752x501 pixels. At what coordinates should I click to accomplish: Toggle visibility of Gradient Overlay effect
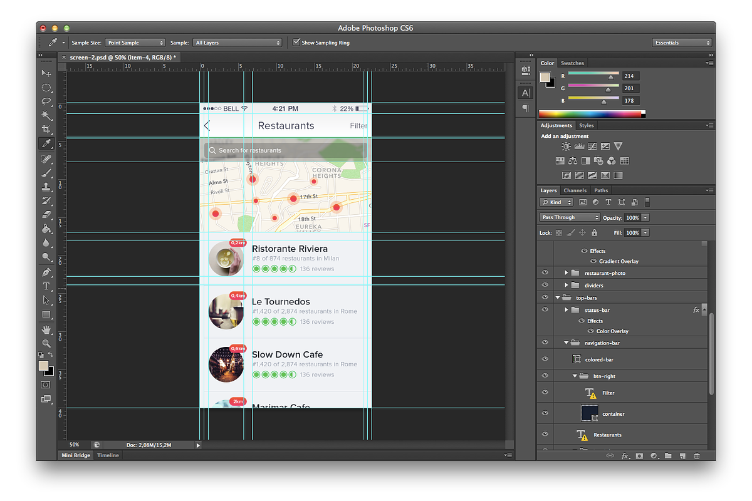click(593, 261)
